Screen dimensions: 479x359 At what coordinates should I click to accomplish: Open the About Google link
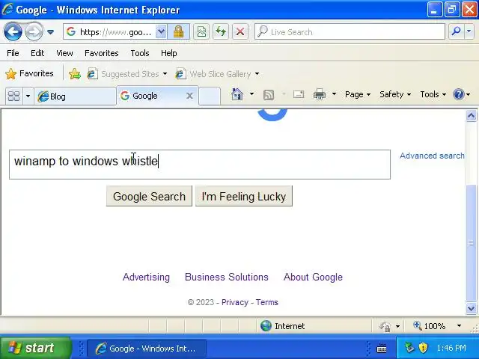(x=313, y=277)
